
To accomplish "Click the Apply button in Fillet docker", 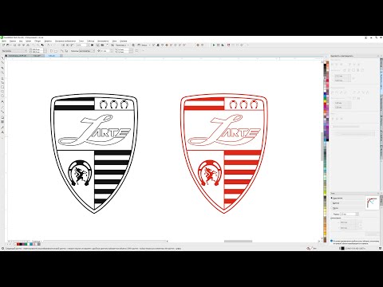I will 372,234.
